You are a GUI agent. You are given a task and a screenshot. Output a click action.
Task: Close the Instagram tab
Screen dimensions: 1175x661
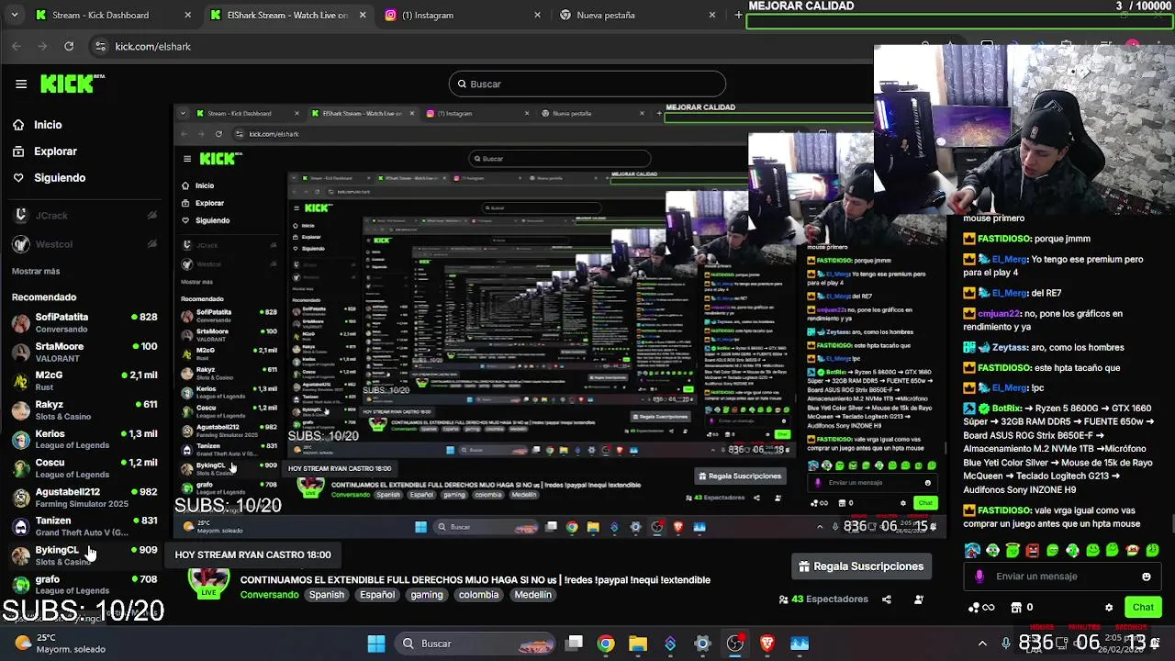coord(537,15)
